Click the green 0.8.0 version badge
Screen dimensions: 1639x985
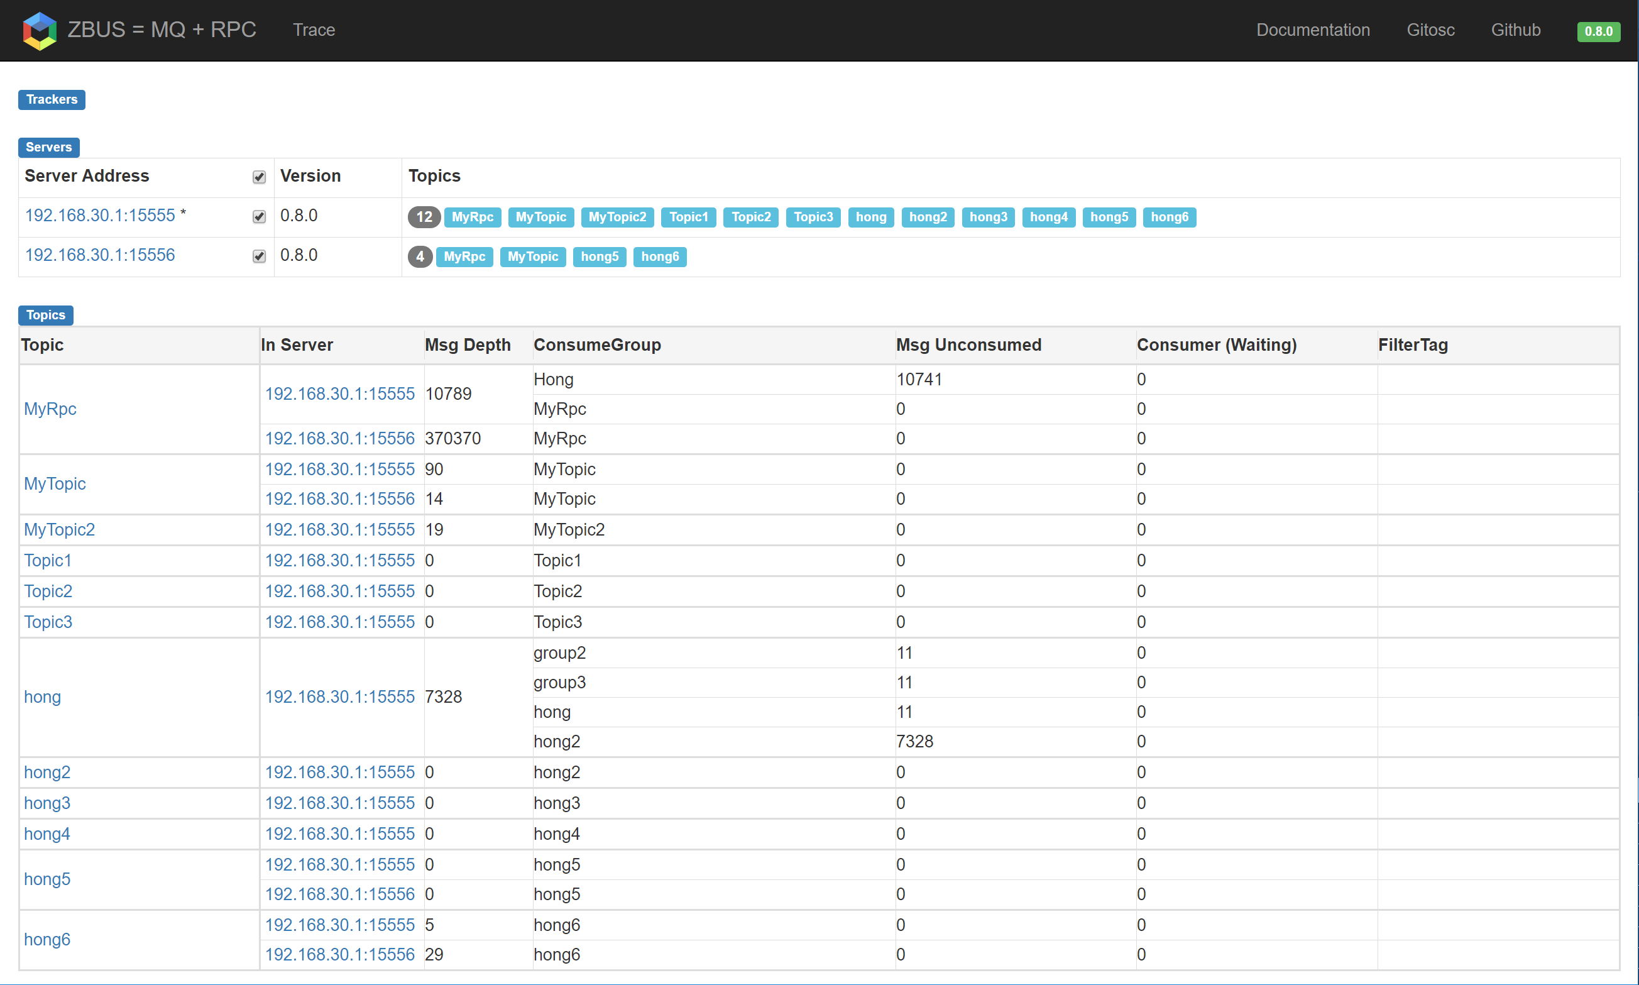[x=1598, y=31]
